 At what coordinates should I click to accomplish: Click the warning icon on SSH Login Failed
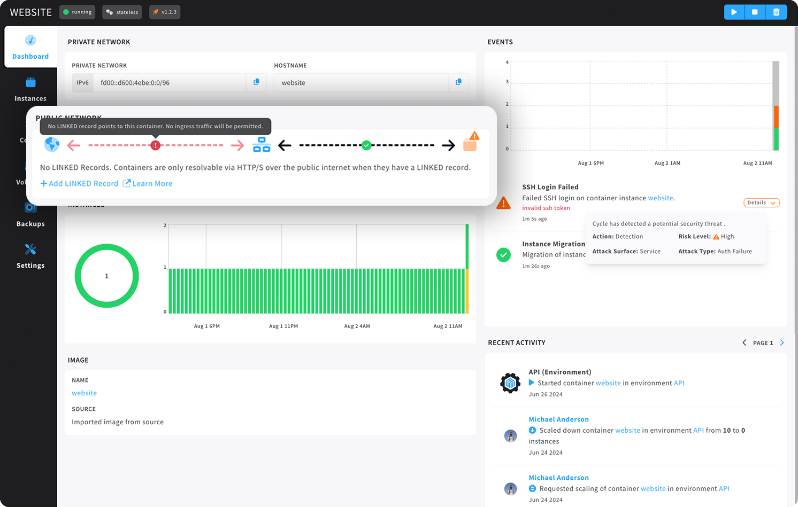click(x=503, y=202)
